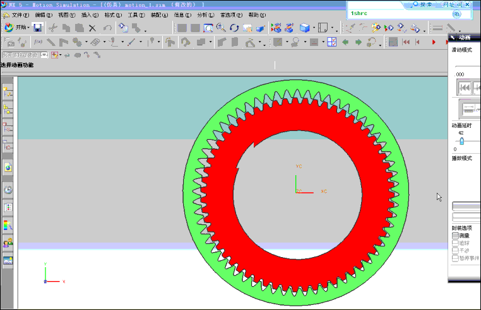
Task: Click the globe document icon in left sidebar
Action: [x=8, y=167]
